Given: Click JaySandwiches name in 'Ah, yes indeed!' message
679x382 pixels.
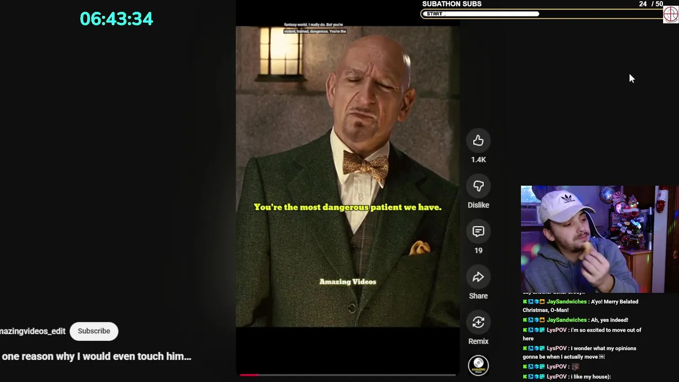Looking at the screenshot, I should 567,320.
